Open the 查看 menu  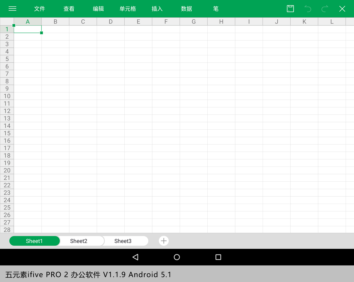pos(69,9)
